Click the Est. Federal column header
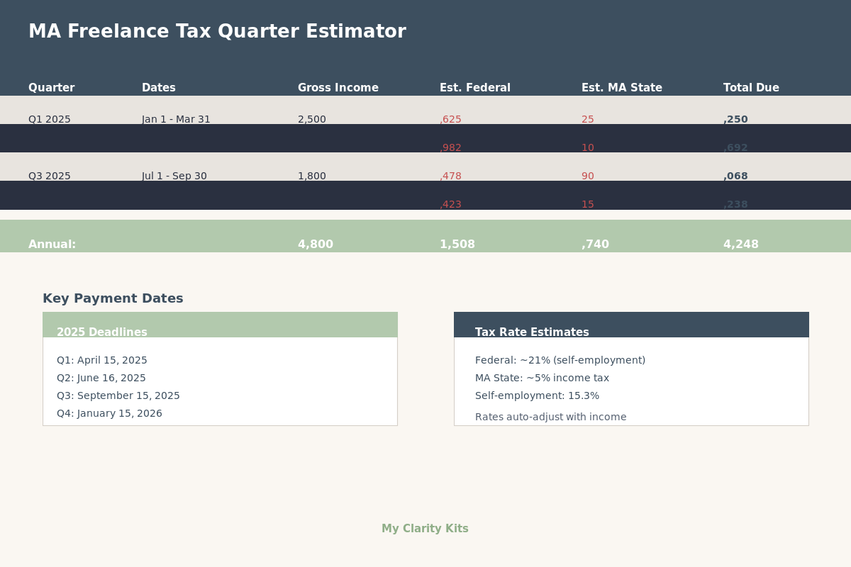Image resolution: width=851 pixels, height=567 pixels. tap(474, 88)
